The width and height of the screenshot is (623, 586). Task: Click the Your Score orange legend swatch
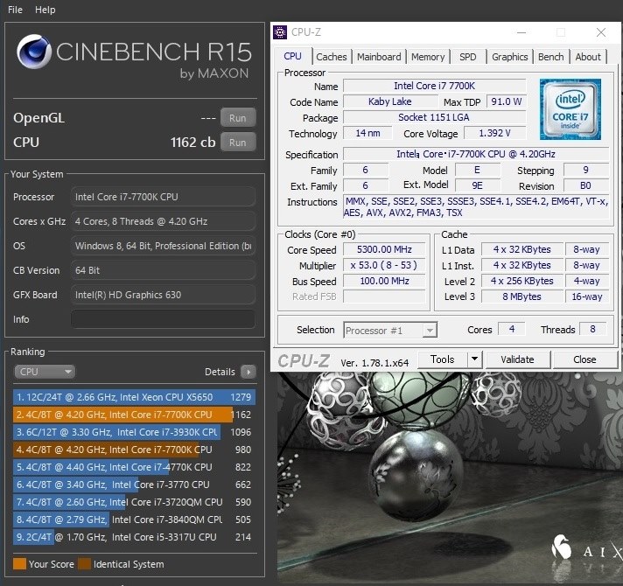tap(19, 564)
